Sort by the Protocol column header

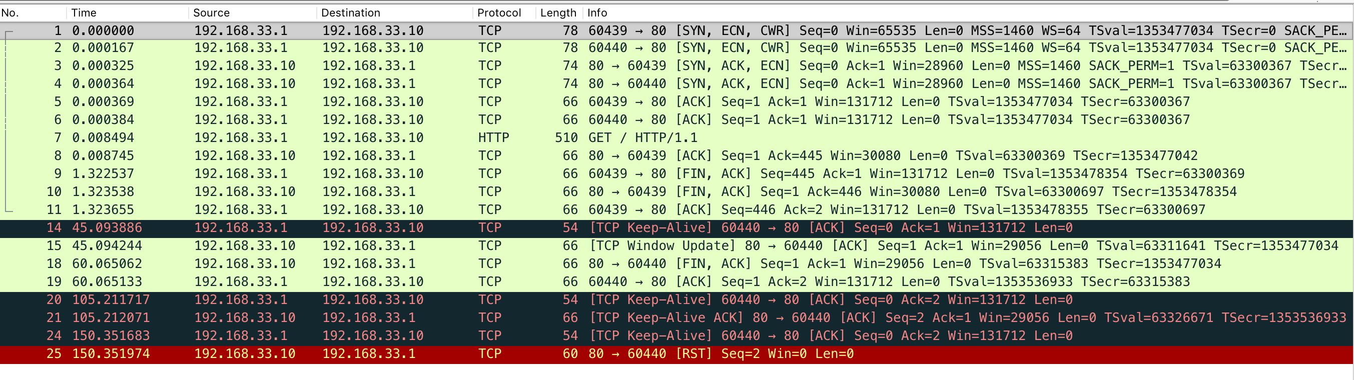(504, 12)
